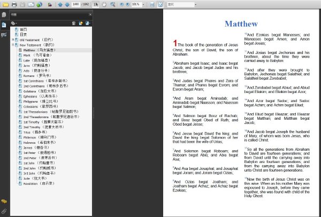Screen dimensions: 321x217
Task: Open the Attachments paperclip panel icon
Action: [x=4, y=211]
